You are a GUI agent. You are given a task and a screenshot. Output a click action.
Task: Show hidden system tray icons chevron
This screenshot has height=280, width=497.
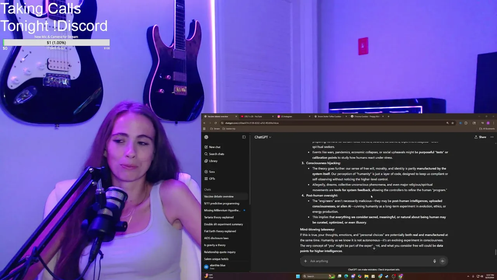(x=468, y=276)
